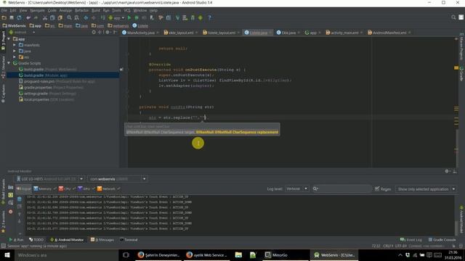465x261 pixels.
Task: Open the CPU monitor tab
Action: pos(67,188)
